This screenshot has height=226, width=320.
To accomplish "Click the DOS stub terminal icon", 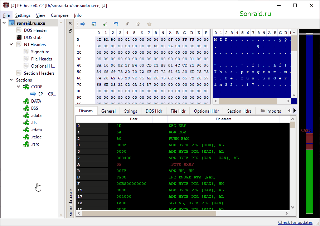I will (19, 37).
